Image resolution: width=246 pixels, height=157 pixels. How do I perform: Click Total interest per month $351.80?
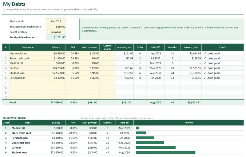click(x=124, y=102)
